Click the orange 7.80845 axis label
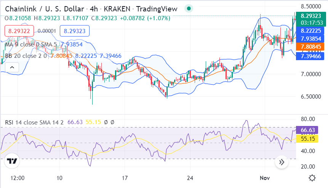The height and width of the screenshot is (188, 328). 310,46
